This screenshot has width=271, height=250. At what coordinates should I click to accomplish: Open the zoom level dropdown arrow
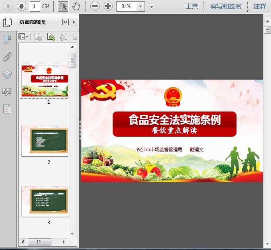click(x=141, y=6)
